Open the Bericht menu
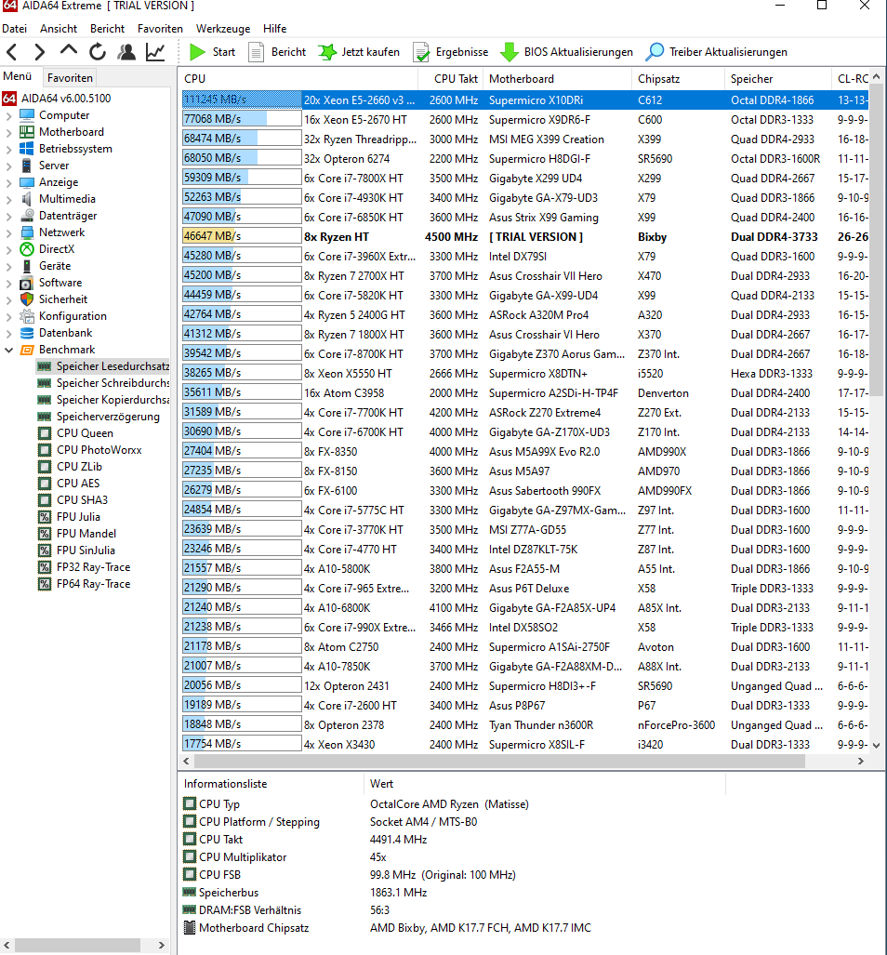This screenshot has height=955, width=887. (107, 29)
